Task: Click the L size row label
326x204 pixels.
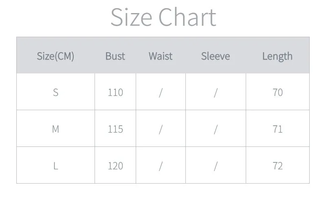Action: pyautogui.click(x=55, y=166)
